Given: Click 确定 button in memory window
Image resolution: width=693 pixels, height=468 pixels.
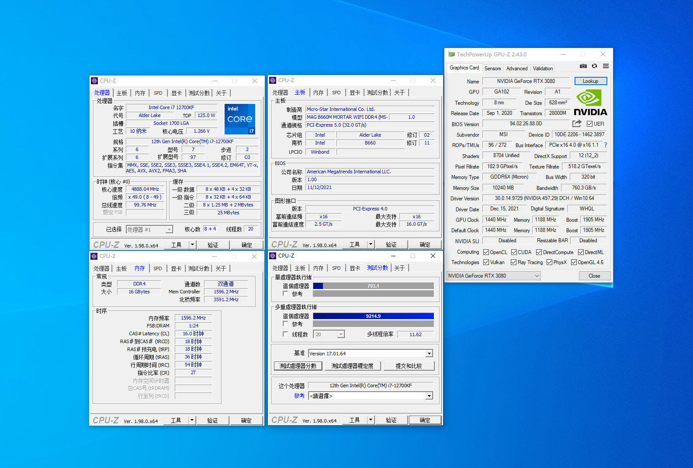Looking at the screenshot, I should (246, 420).
